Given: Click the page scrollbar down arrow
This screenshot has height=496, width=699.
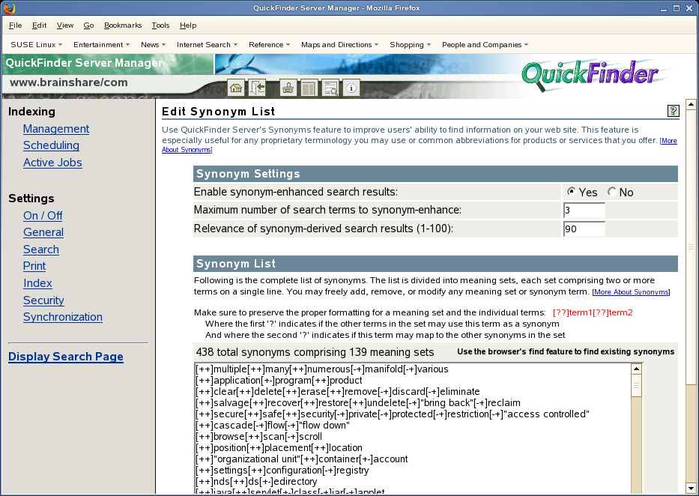Looking at the screenshot, I should coord(691,487).
